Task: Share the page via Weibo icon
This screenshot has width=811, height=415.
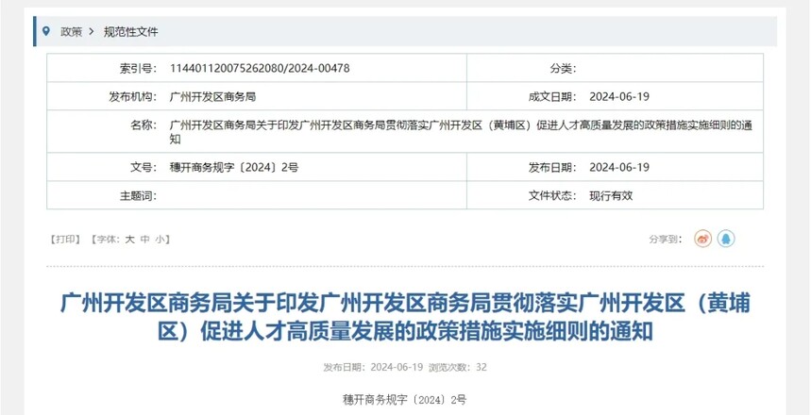Action: point(703,239)
